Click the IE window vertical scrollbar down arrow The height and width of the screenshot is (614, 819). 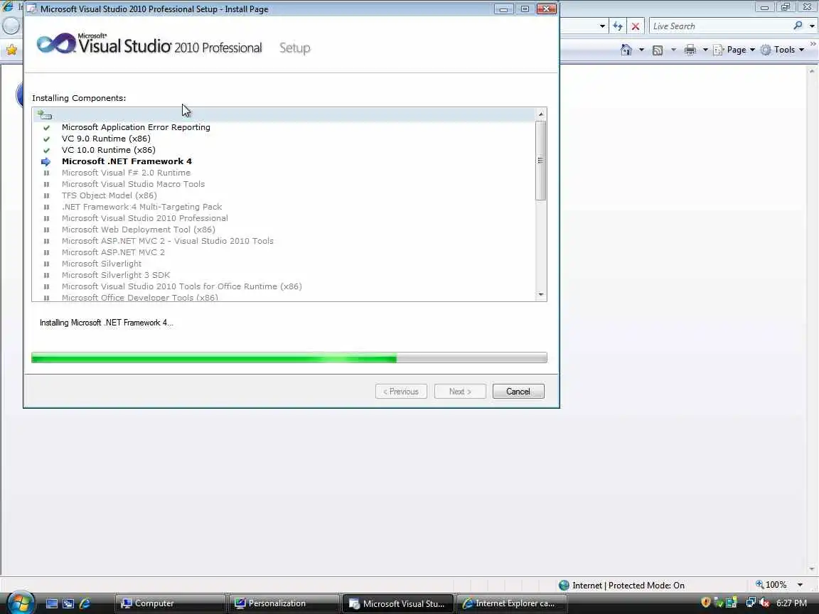(x=812, y=569)
